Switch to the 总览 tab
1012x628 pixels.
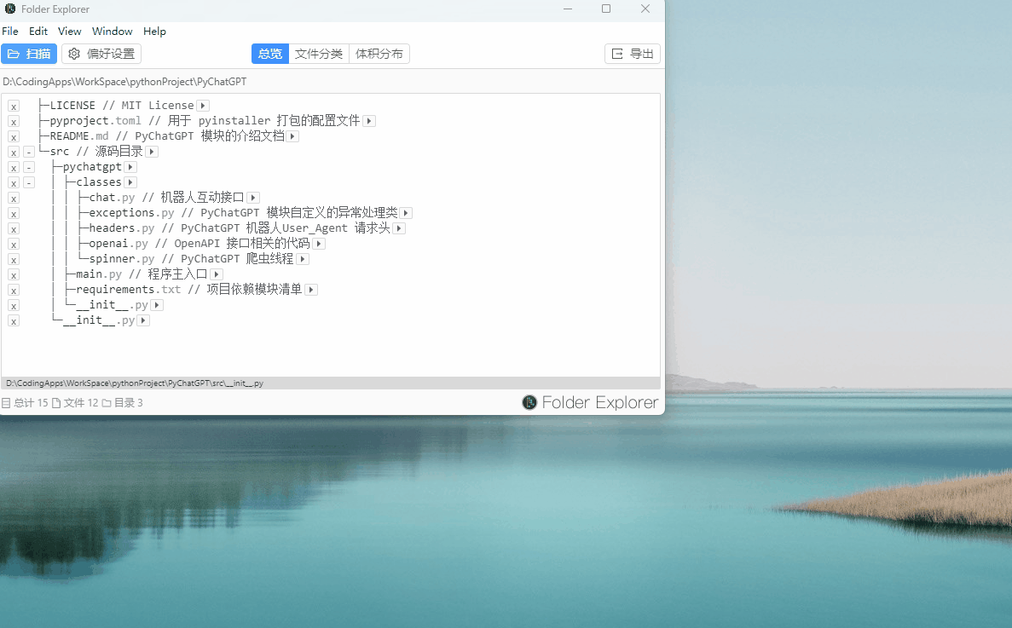click(x=269, y=54)
